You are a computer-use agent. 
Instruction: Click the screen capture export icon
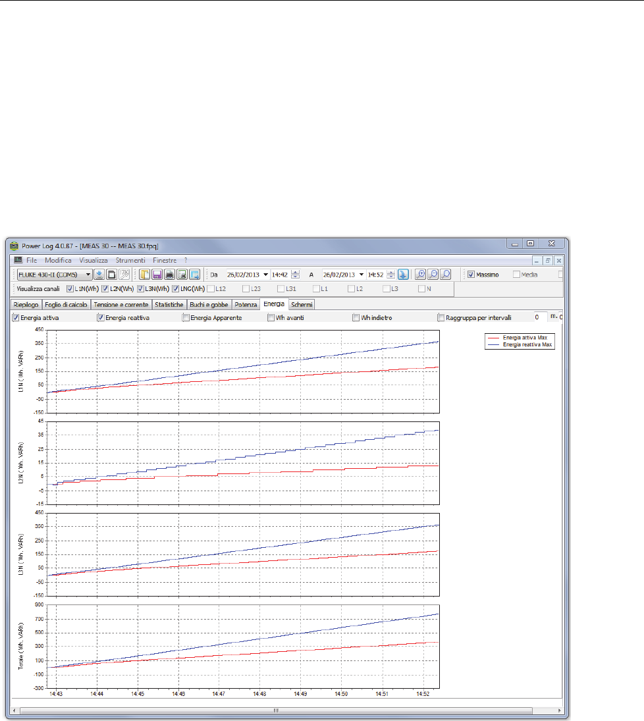pyautogui.click(x=194, y=275)
